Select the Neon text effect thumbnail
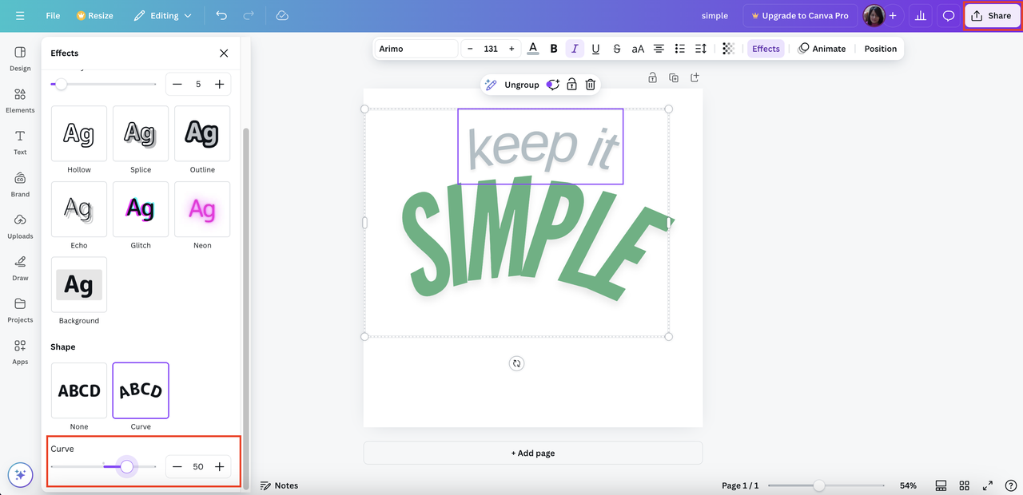1023x495 pixels. (202, 209)
